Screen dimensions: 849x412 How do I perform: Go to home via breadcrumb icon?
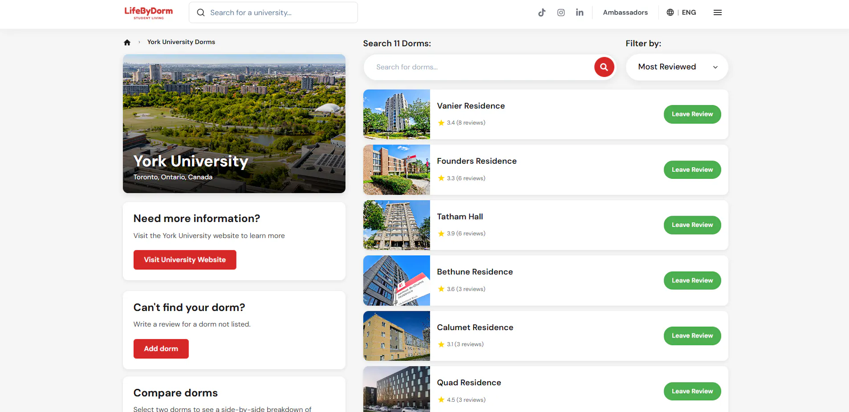point(127,42)
